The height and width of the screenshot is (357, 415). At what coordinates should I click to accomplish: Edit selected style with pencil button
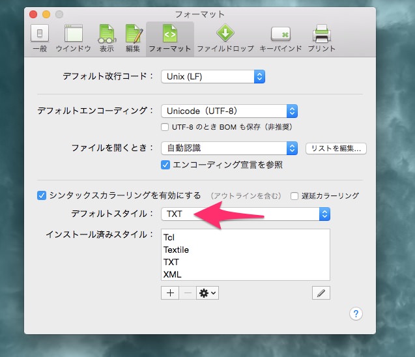point(321,293)
